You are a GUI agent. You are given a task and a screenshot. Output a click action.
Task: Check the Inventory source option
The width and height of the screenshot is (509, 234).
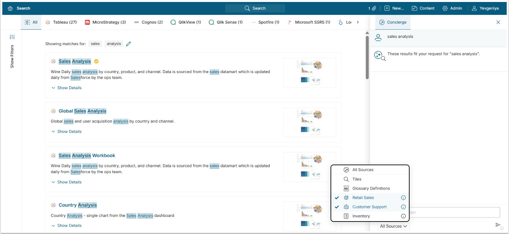pyautogui.click(x=370, y=216)
